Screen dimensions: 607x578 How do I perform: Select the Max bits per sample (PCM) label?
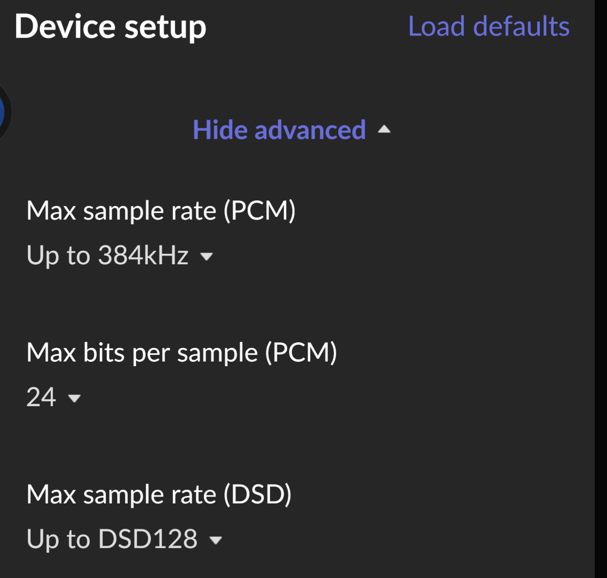pos(182,353)
